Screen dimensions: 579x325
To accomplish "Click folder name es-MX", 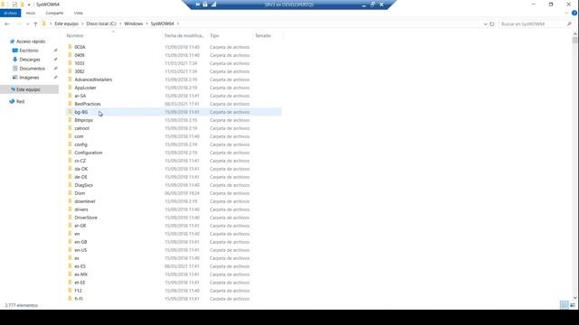I will pos(81,274).
